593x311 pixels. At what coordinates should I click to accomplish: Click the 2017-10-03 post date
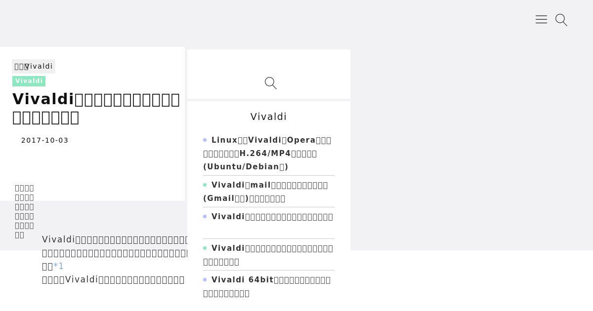coord(45,140)
